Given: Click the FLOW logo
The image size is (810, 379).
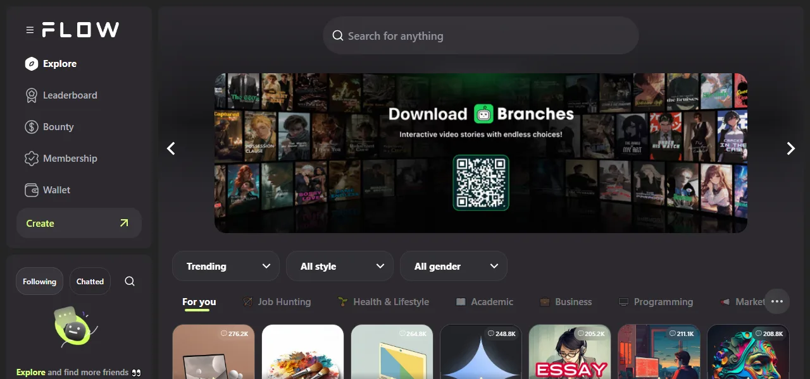Looking at the screenshot, I should (80, 30).
